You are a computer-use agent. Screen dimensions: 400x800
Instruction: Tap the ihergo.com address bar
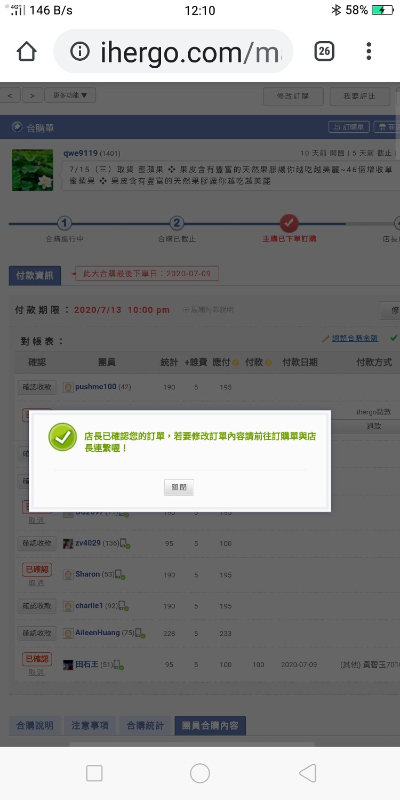[173, 51]
